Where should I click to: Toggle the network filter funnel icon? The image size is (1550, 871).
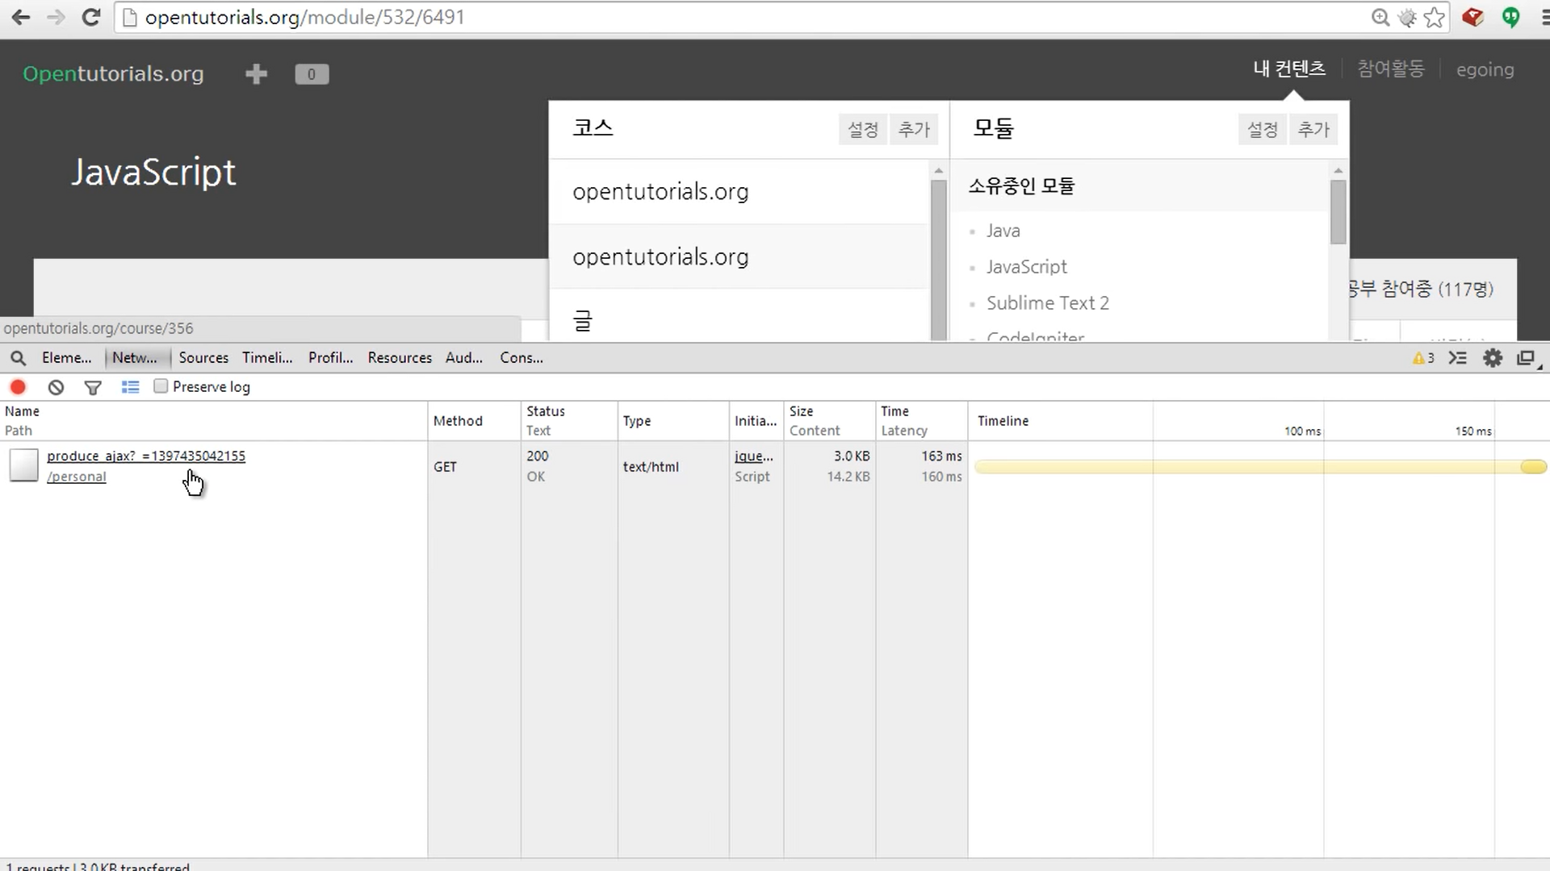pyautogui.click(x=93, y=388)
